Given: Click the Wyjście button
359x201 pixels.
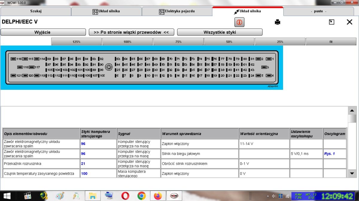Looking at the screenshot, I should pyautogui.click(x=43, y=32).
